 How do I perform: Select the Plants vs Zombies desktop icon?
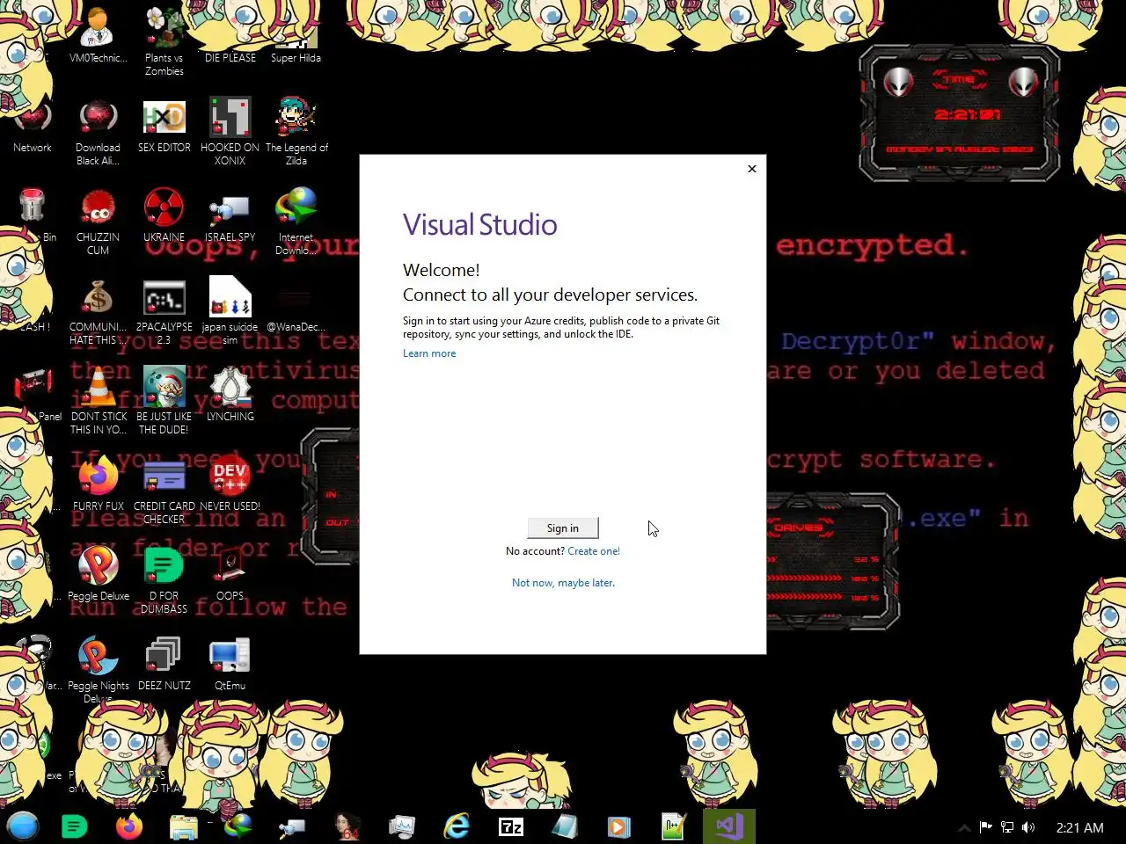pyautogui.click(x=165, y=40)
